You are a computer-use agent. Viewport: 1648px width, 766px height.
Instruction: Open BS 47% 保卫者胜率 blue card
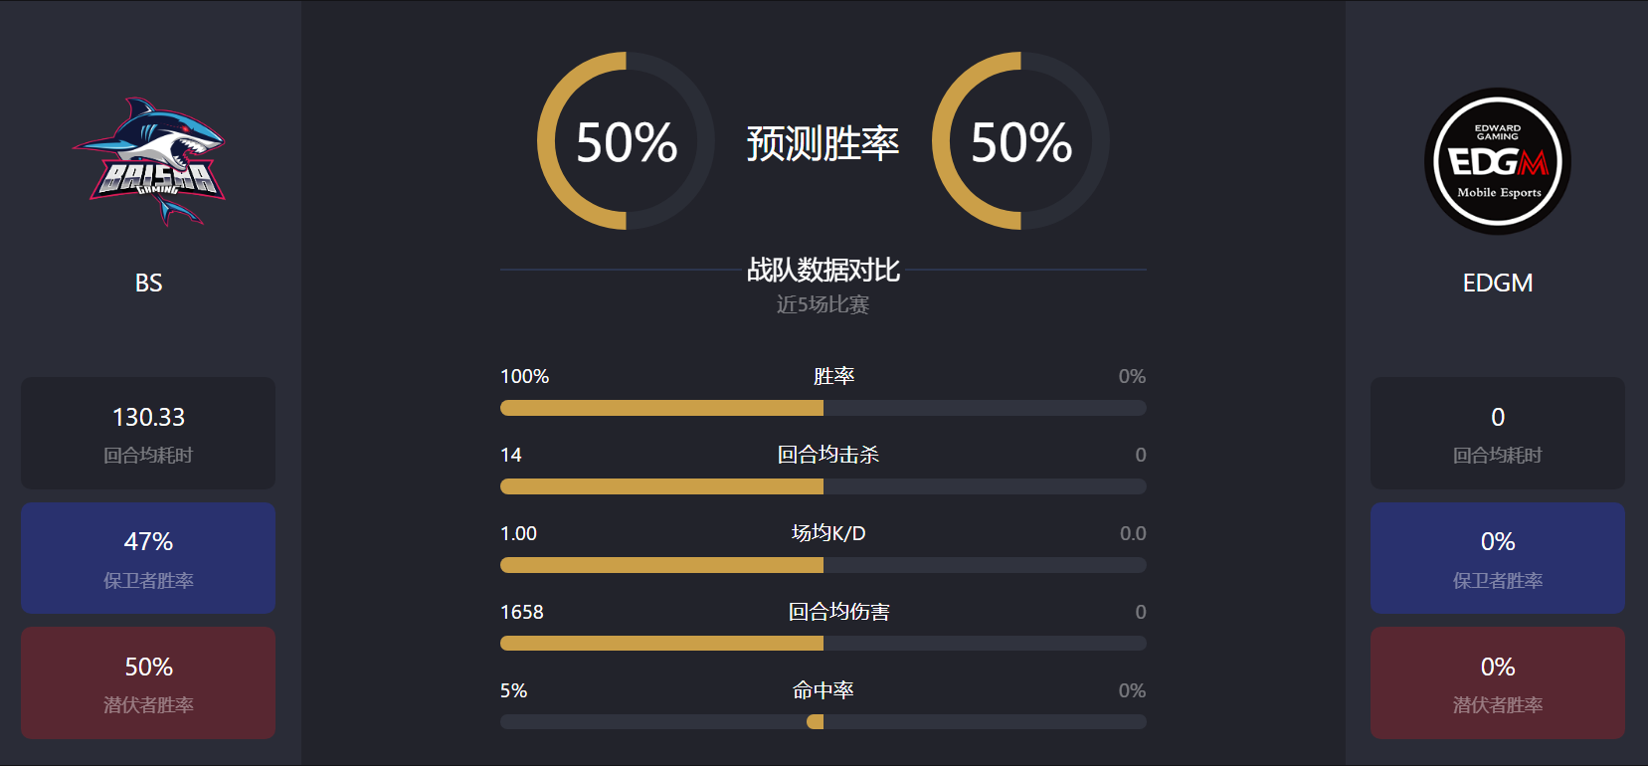(x=148, y=558)
